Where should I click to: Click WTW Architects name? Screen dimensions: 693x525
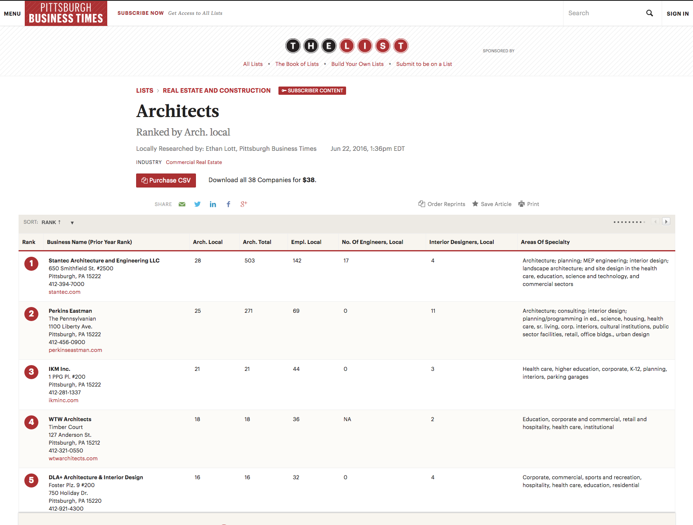[x=70, y=419]
